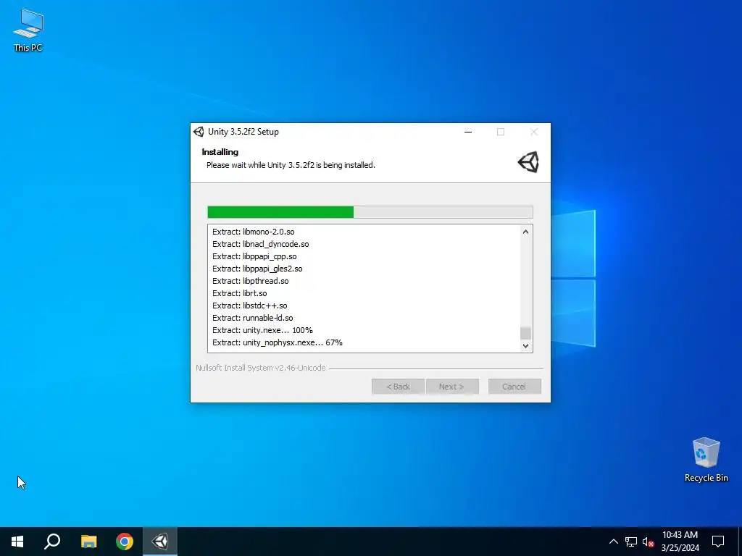Select 'Extract: libppapi_cpp.so' log line
This screenshot has height=556, width=742.
click(254, 256)
